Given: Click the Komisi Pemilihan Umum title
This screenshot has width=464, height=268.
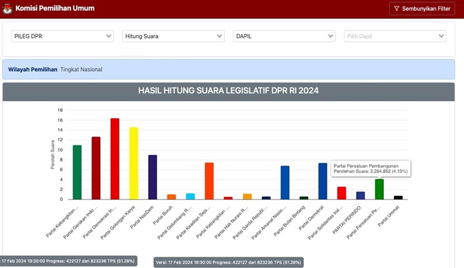Looking at the screenshot, I should click(x=55, y=8).
